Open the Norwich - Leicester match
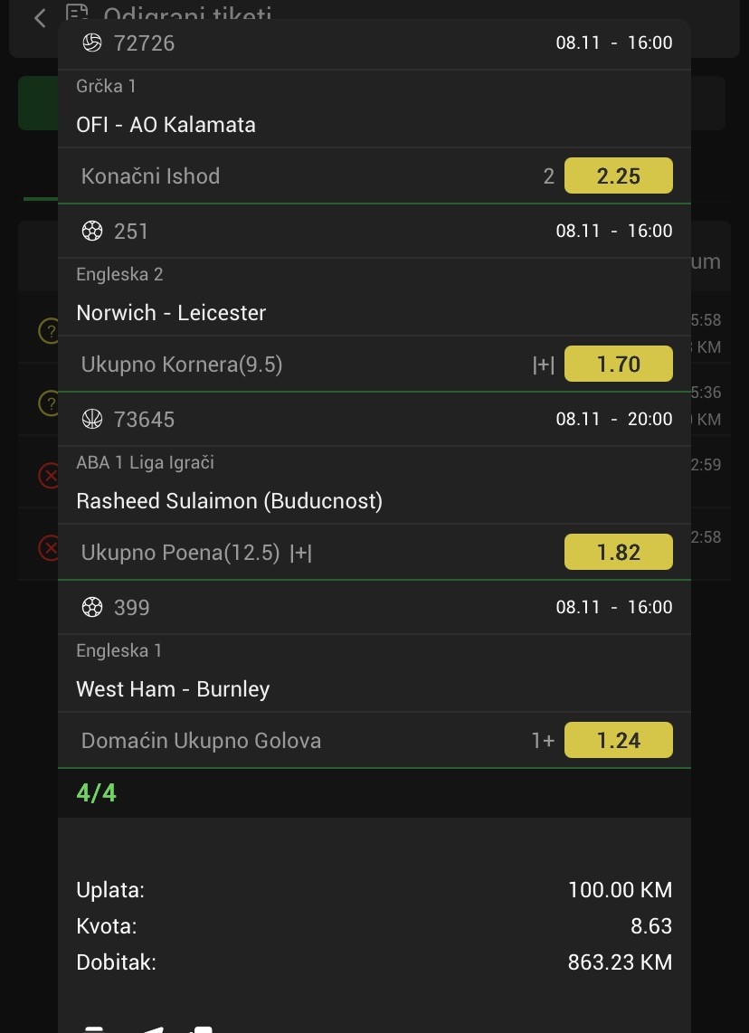Viewport: 749px width, 1033px height. (x=171, y=313)
